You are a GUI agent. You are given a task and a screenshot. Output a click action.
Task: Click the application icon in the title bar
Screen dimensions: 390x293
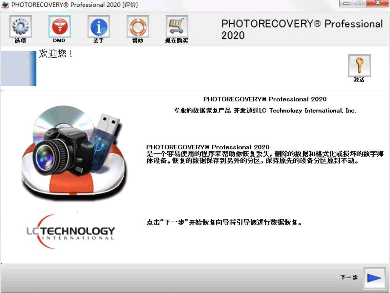point(5,5)
